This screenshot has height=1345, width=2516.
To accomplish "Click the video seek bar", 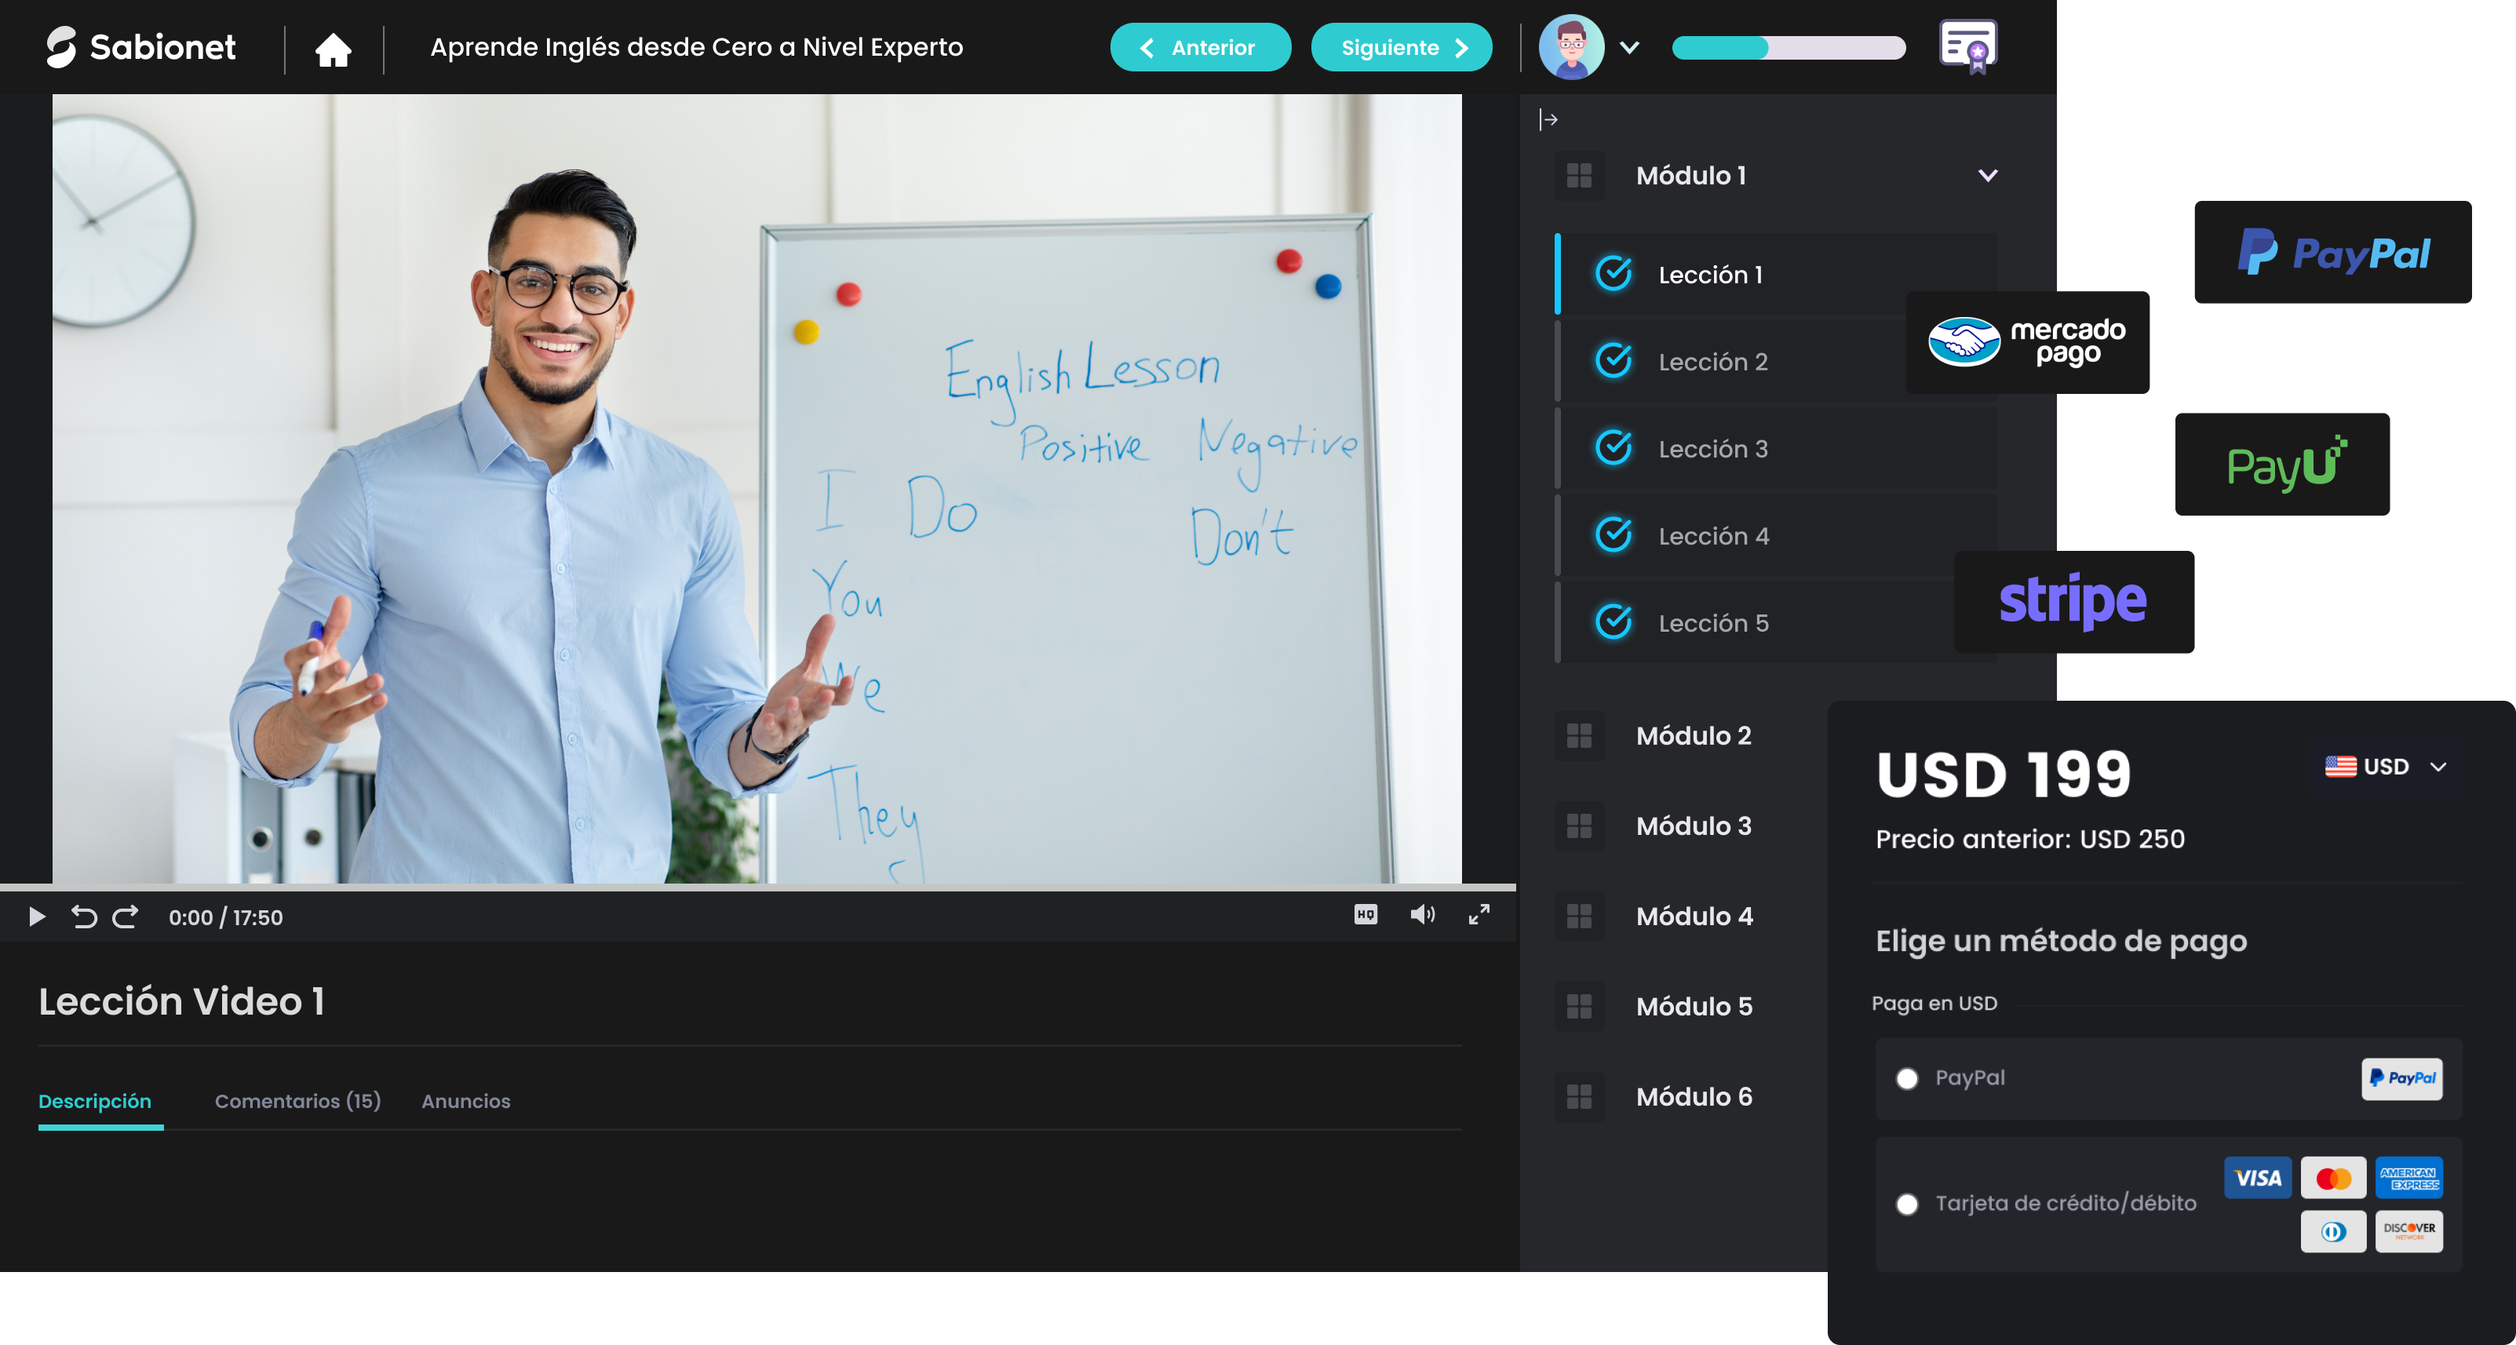I will [758, 887].
